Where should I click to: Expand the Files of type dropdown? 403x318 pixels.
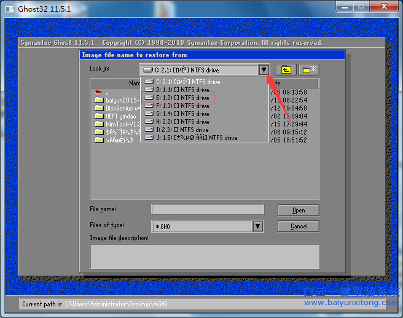tap(258, 227)
